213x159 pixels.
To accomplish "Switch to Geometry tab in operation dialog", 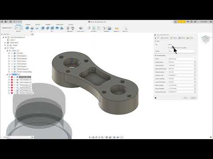I will [x=165, y=38].
